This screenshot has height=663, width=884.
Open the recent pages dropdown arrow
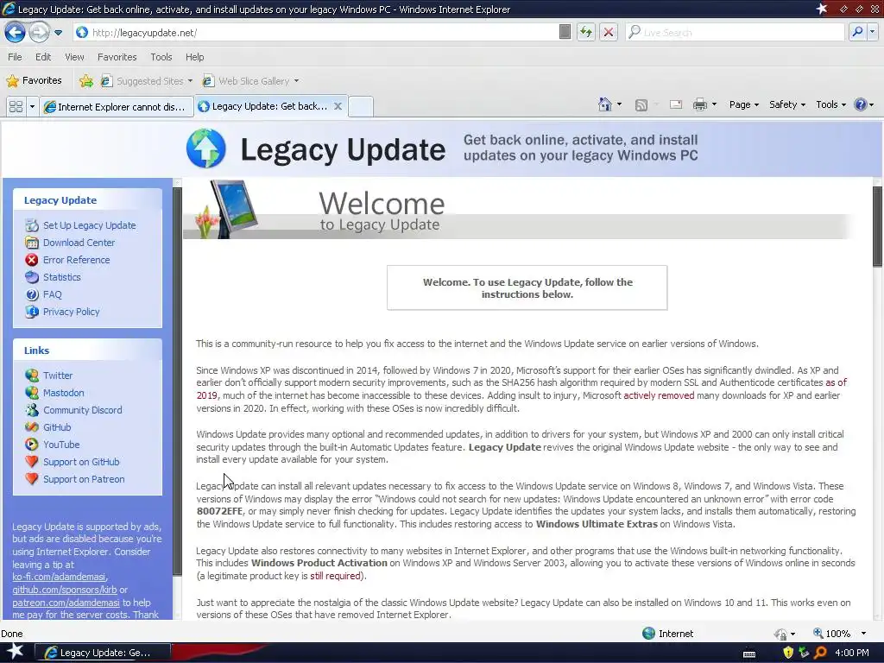coord(58,33)
